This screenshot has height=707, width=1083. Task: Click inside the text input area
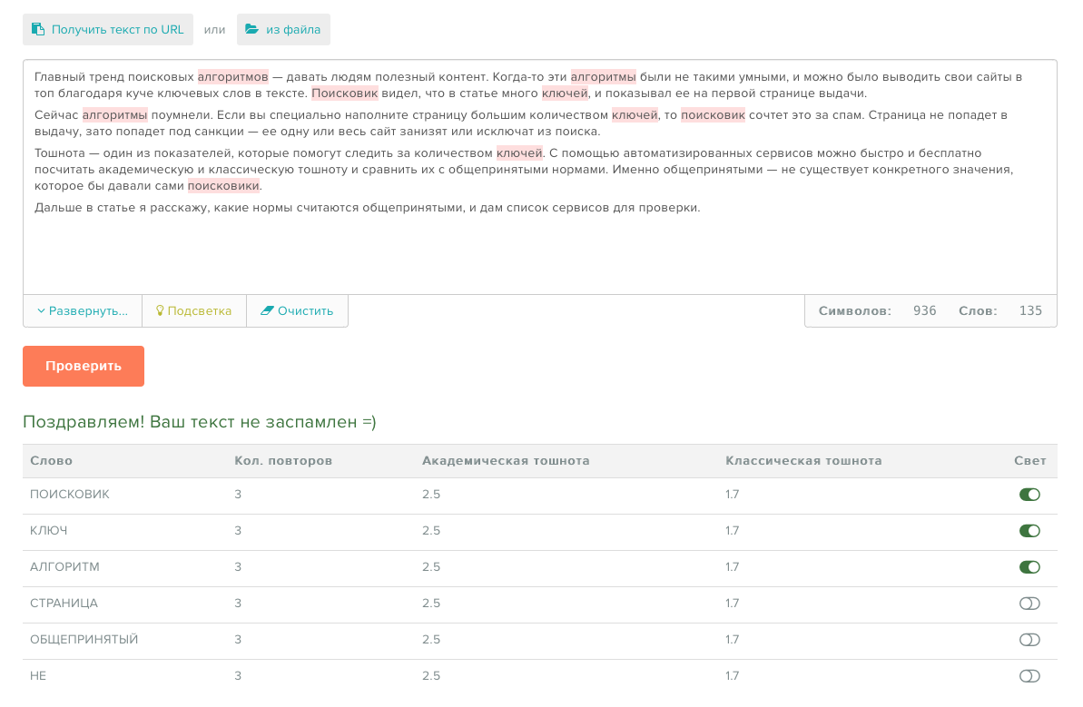coord(539,254)
